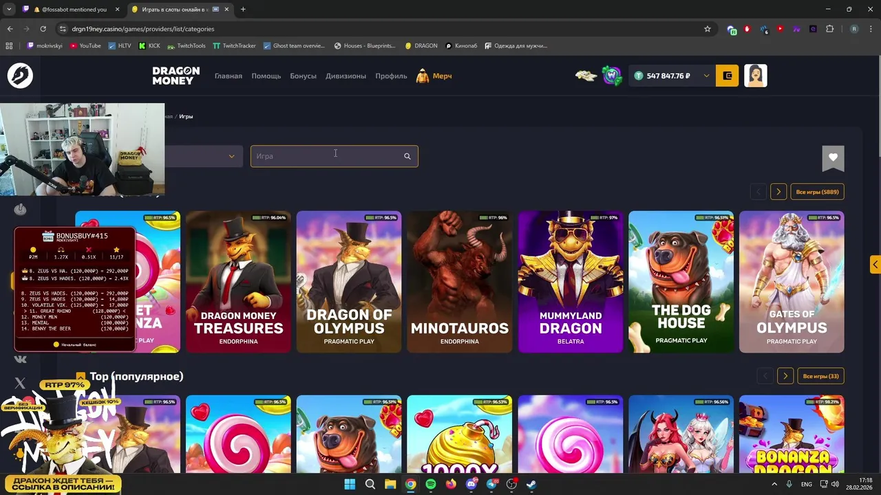Image resolution: width=881 pixels, height=495 pixels.
Task: Open the Бонусы menu item
Action: click(304, 76)
